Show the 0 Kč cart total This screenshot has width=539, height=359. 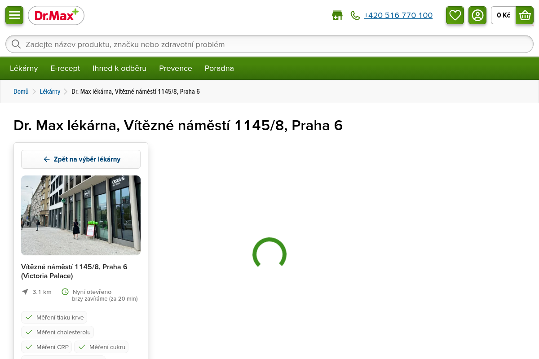[504, 15]
